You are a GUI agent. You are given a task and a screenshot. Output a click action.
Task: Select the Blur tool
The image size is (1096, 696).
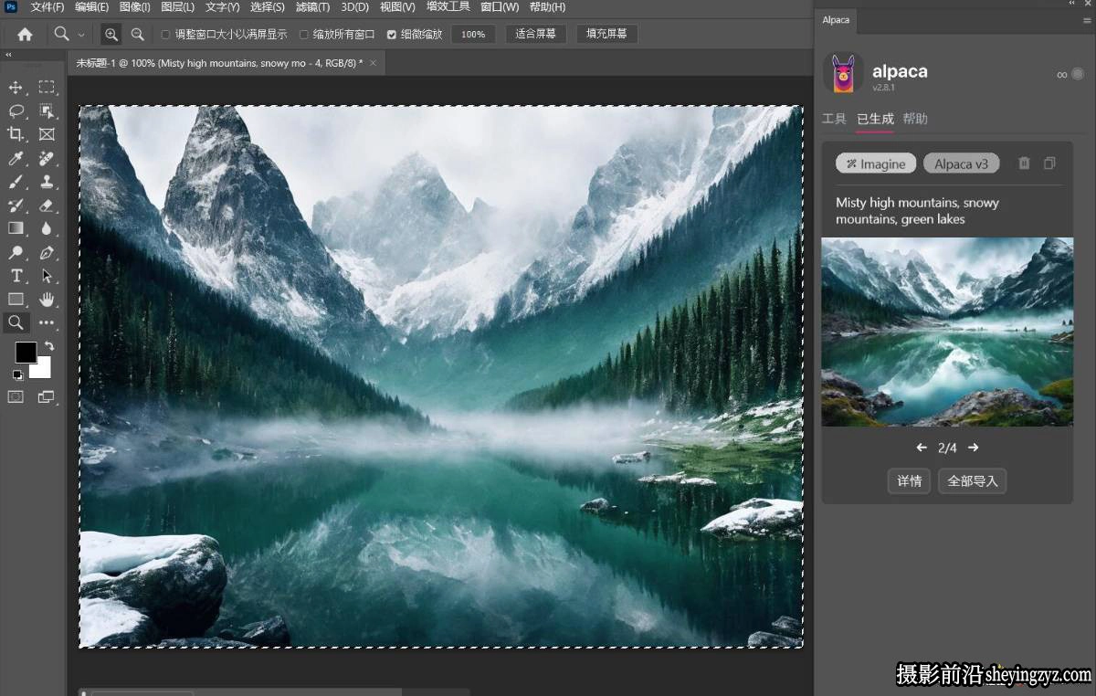(x=47, y=228)
